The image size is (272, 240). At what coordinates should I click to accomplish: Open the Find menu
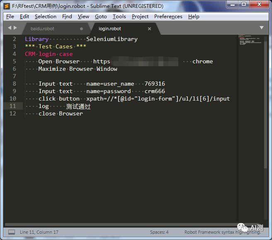click(x=67, y=17)
